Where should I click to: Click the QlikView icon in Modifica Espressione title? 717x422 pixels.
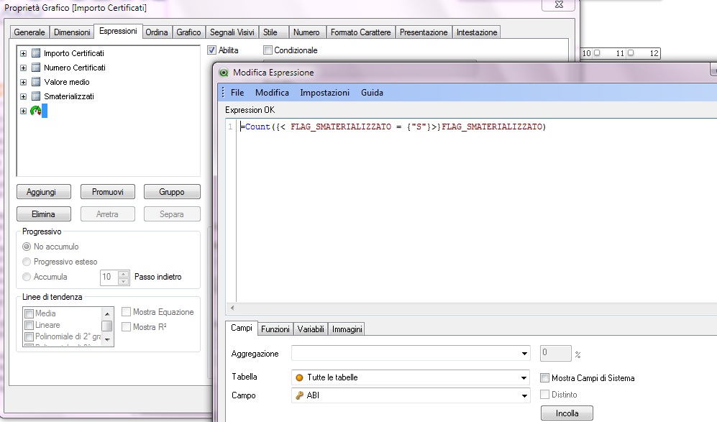click(x=224, y=73)
